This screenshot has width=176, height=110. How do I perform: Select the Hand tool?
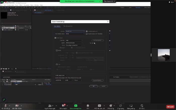8,7
